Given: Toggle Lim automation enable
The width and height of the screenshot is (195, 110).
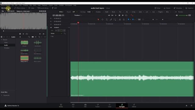Looking at the screenshot, I should [147, 12].
